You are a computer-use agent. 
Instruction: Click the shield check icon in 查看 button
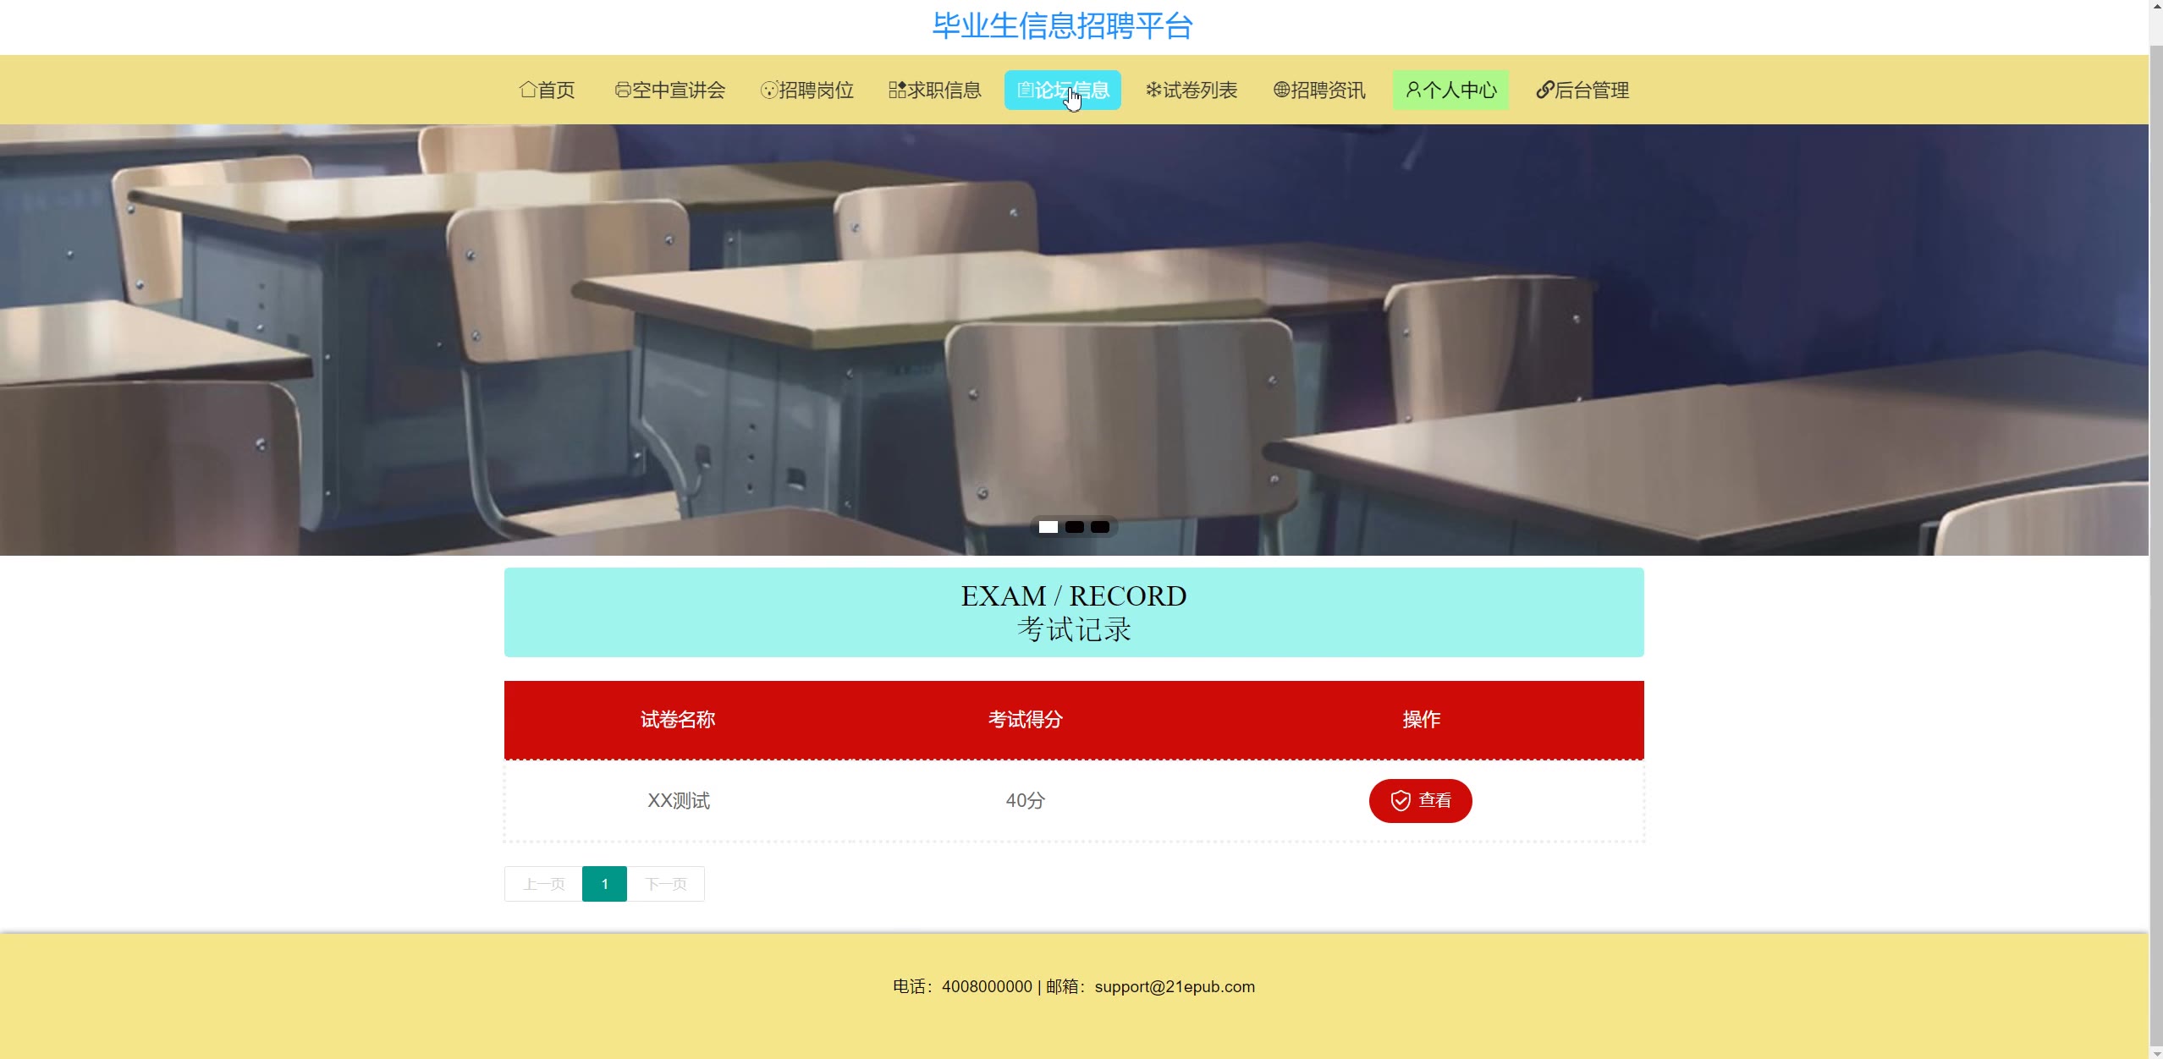(x=1401, y=800)
